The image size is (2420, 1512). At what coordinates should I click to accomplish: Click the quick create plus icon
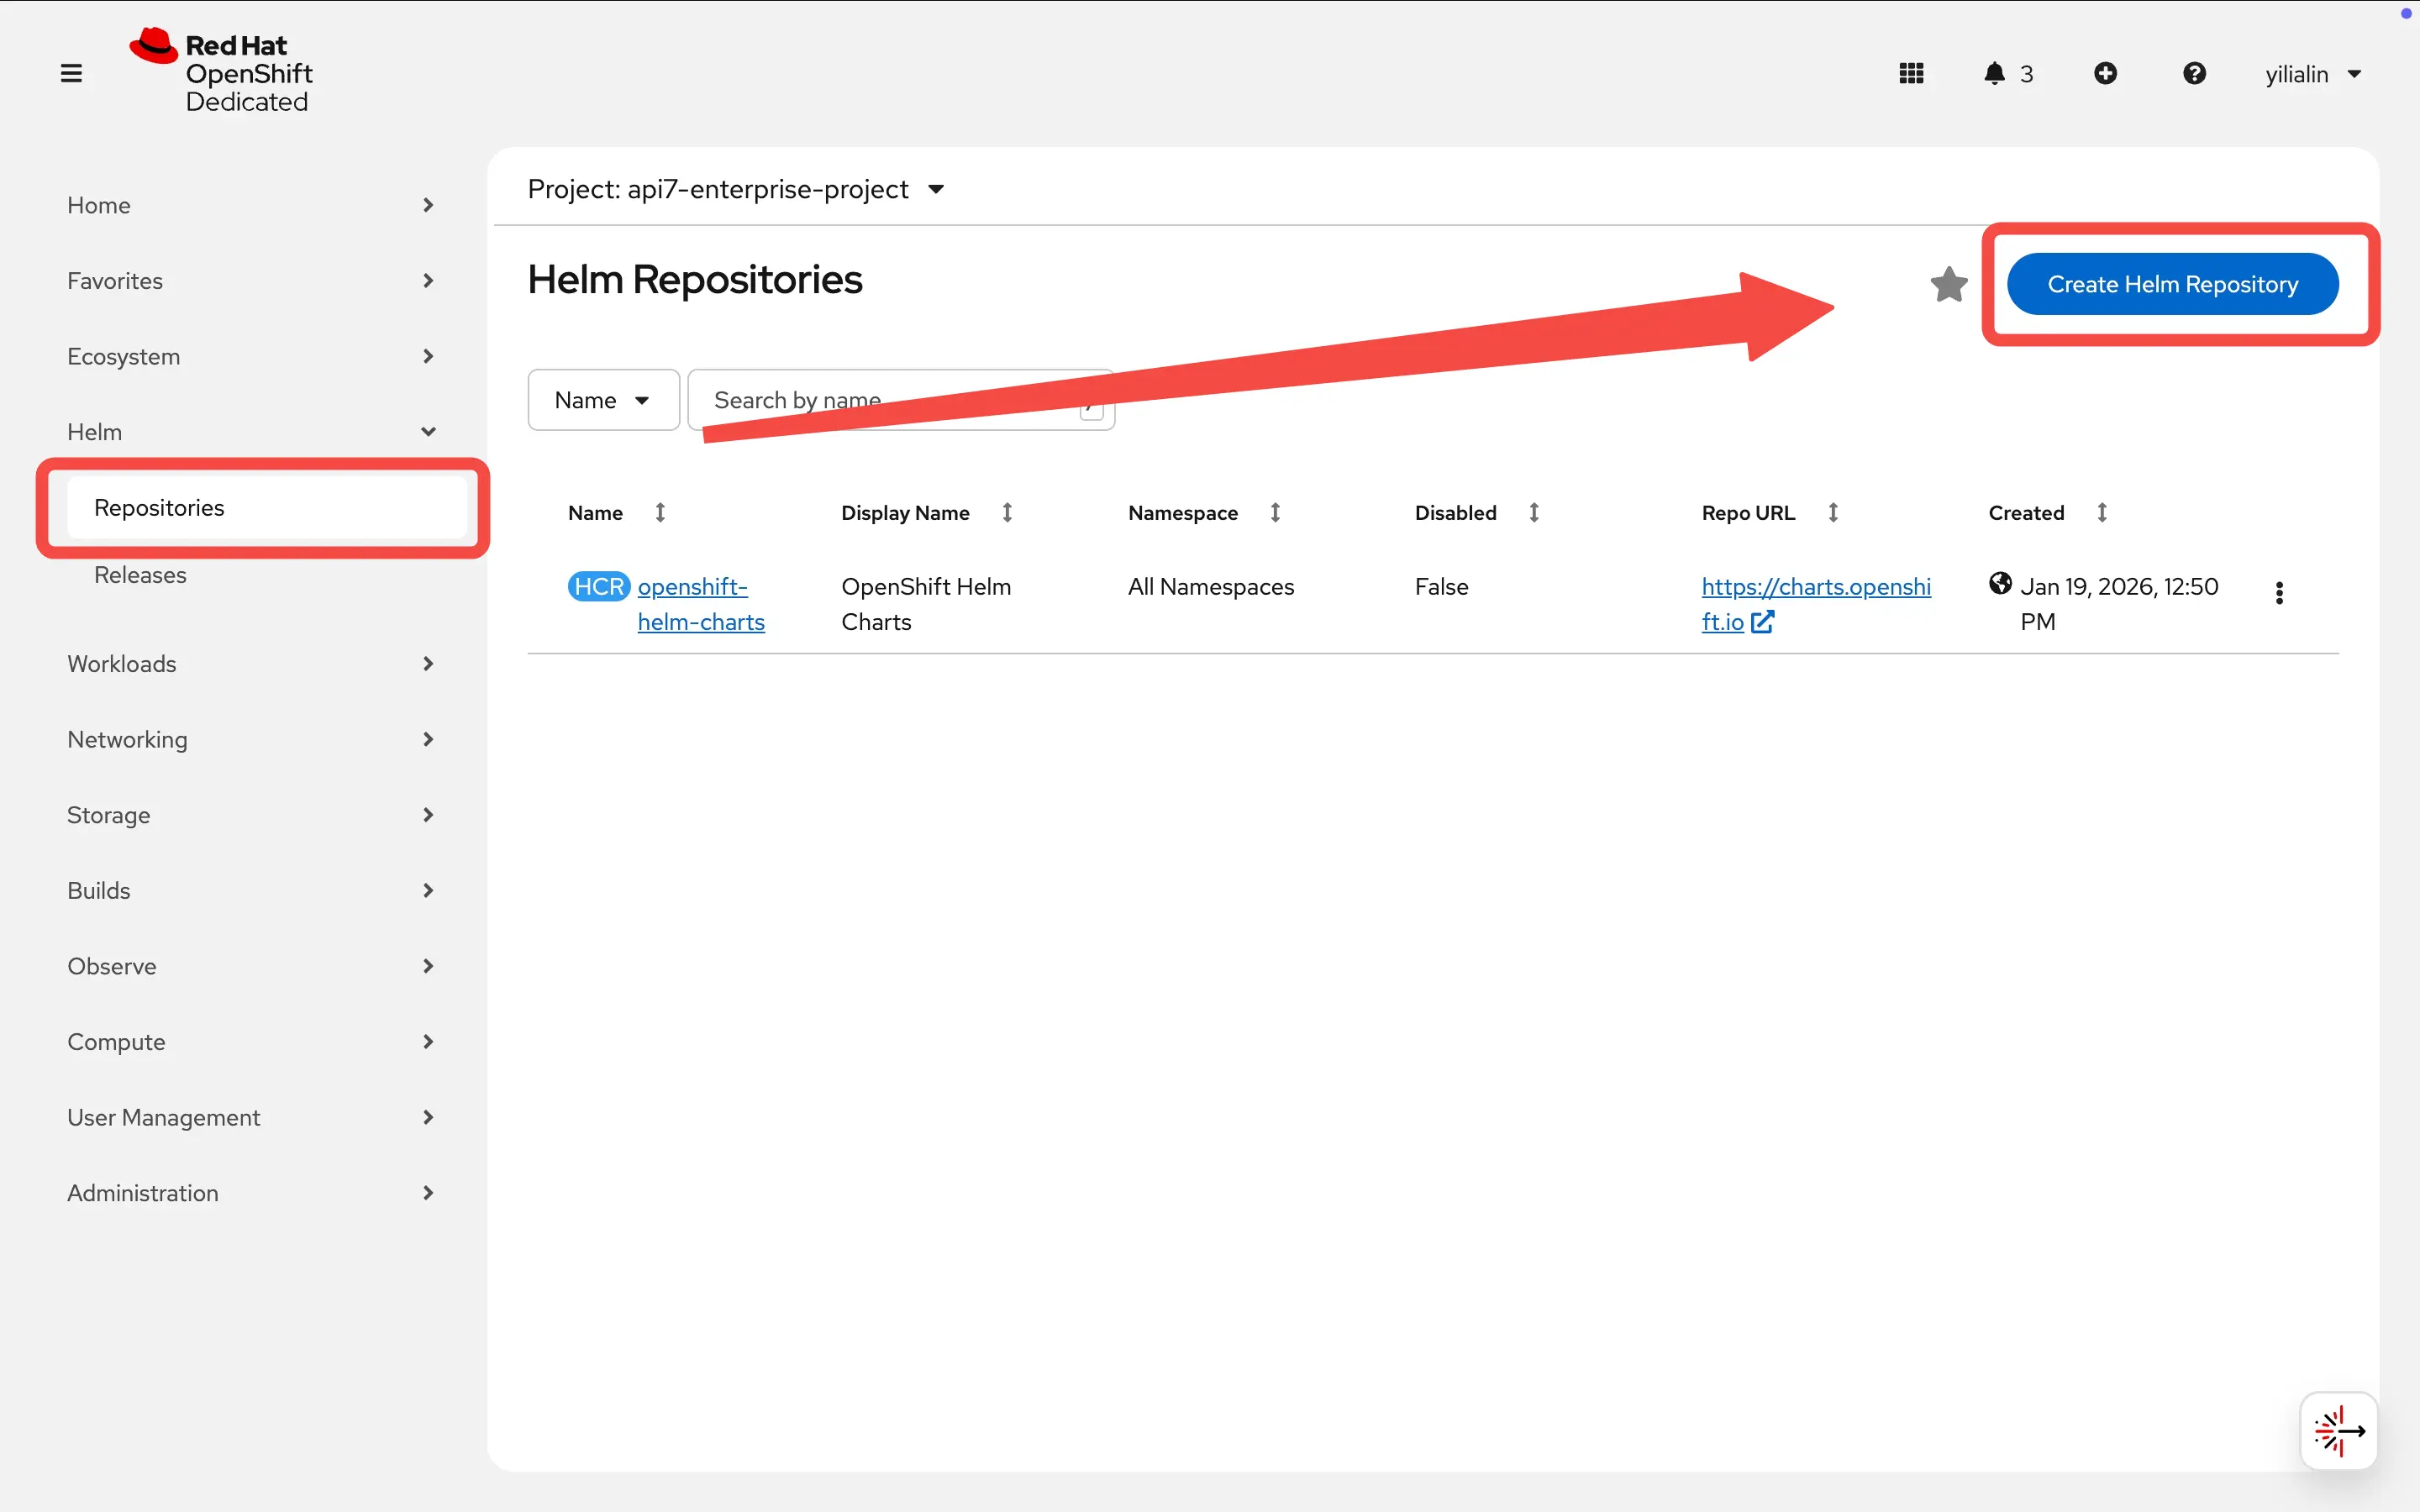[x=2106, y=73]
